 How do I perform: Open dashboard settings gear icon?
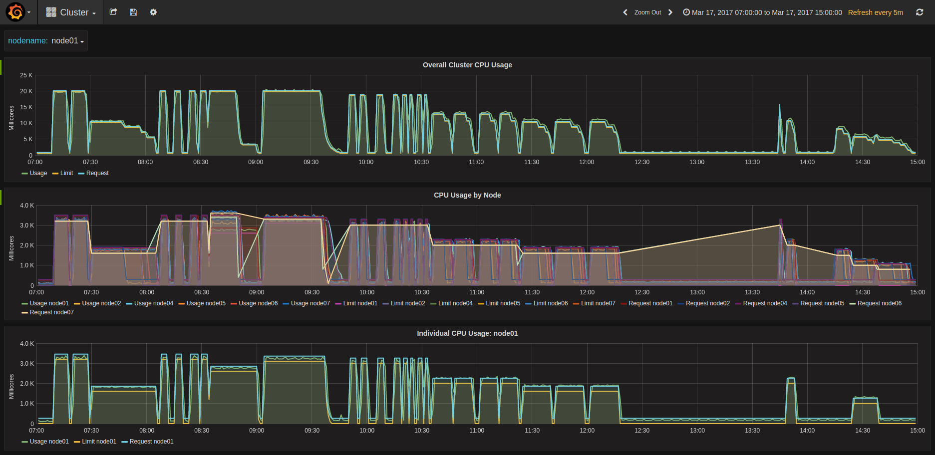[x=153, y=12]
